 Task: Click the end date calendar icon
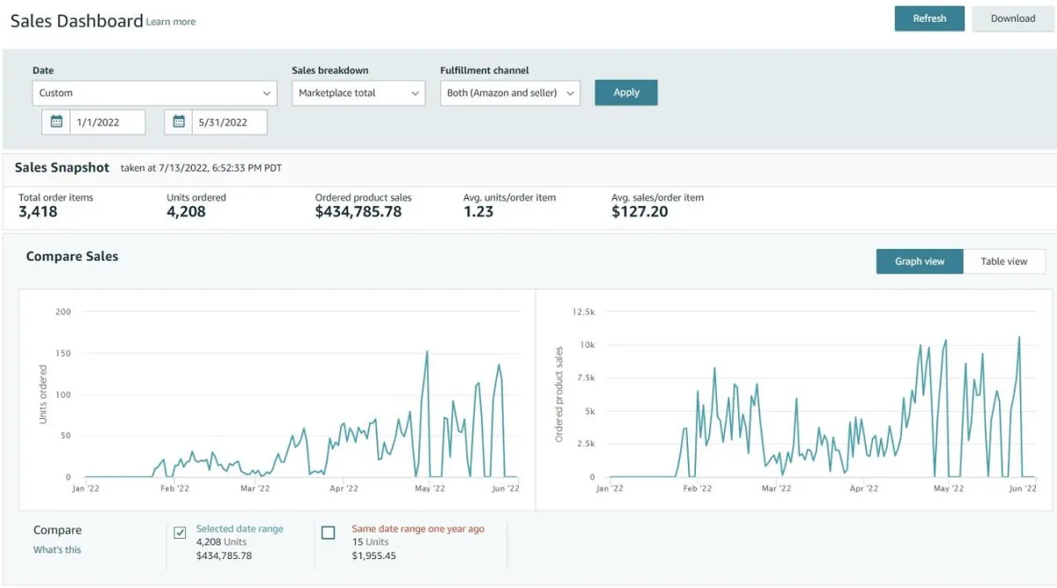[179, 122]
